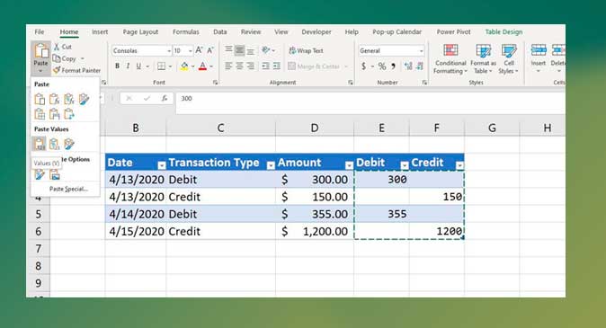Toggle Underline formatting
Screen dimensions: 606x328
138,66
